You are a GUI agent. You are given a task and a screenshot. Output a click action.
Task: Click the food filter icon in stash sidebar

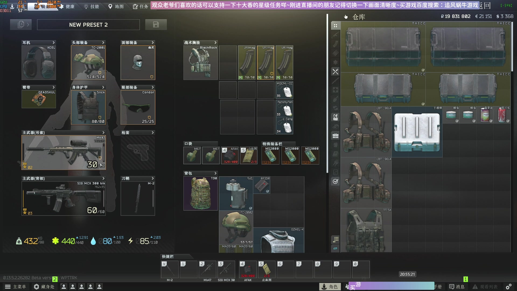[335, 72]
